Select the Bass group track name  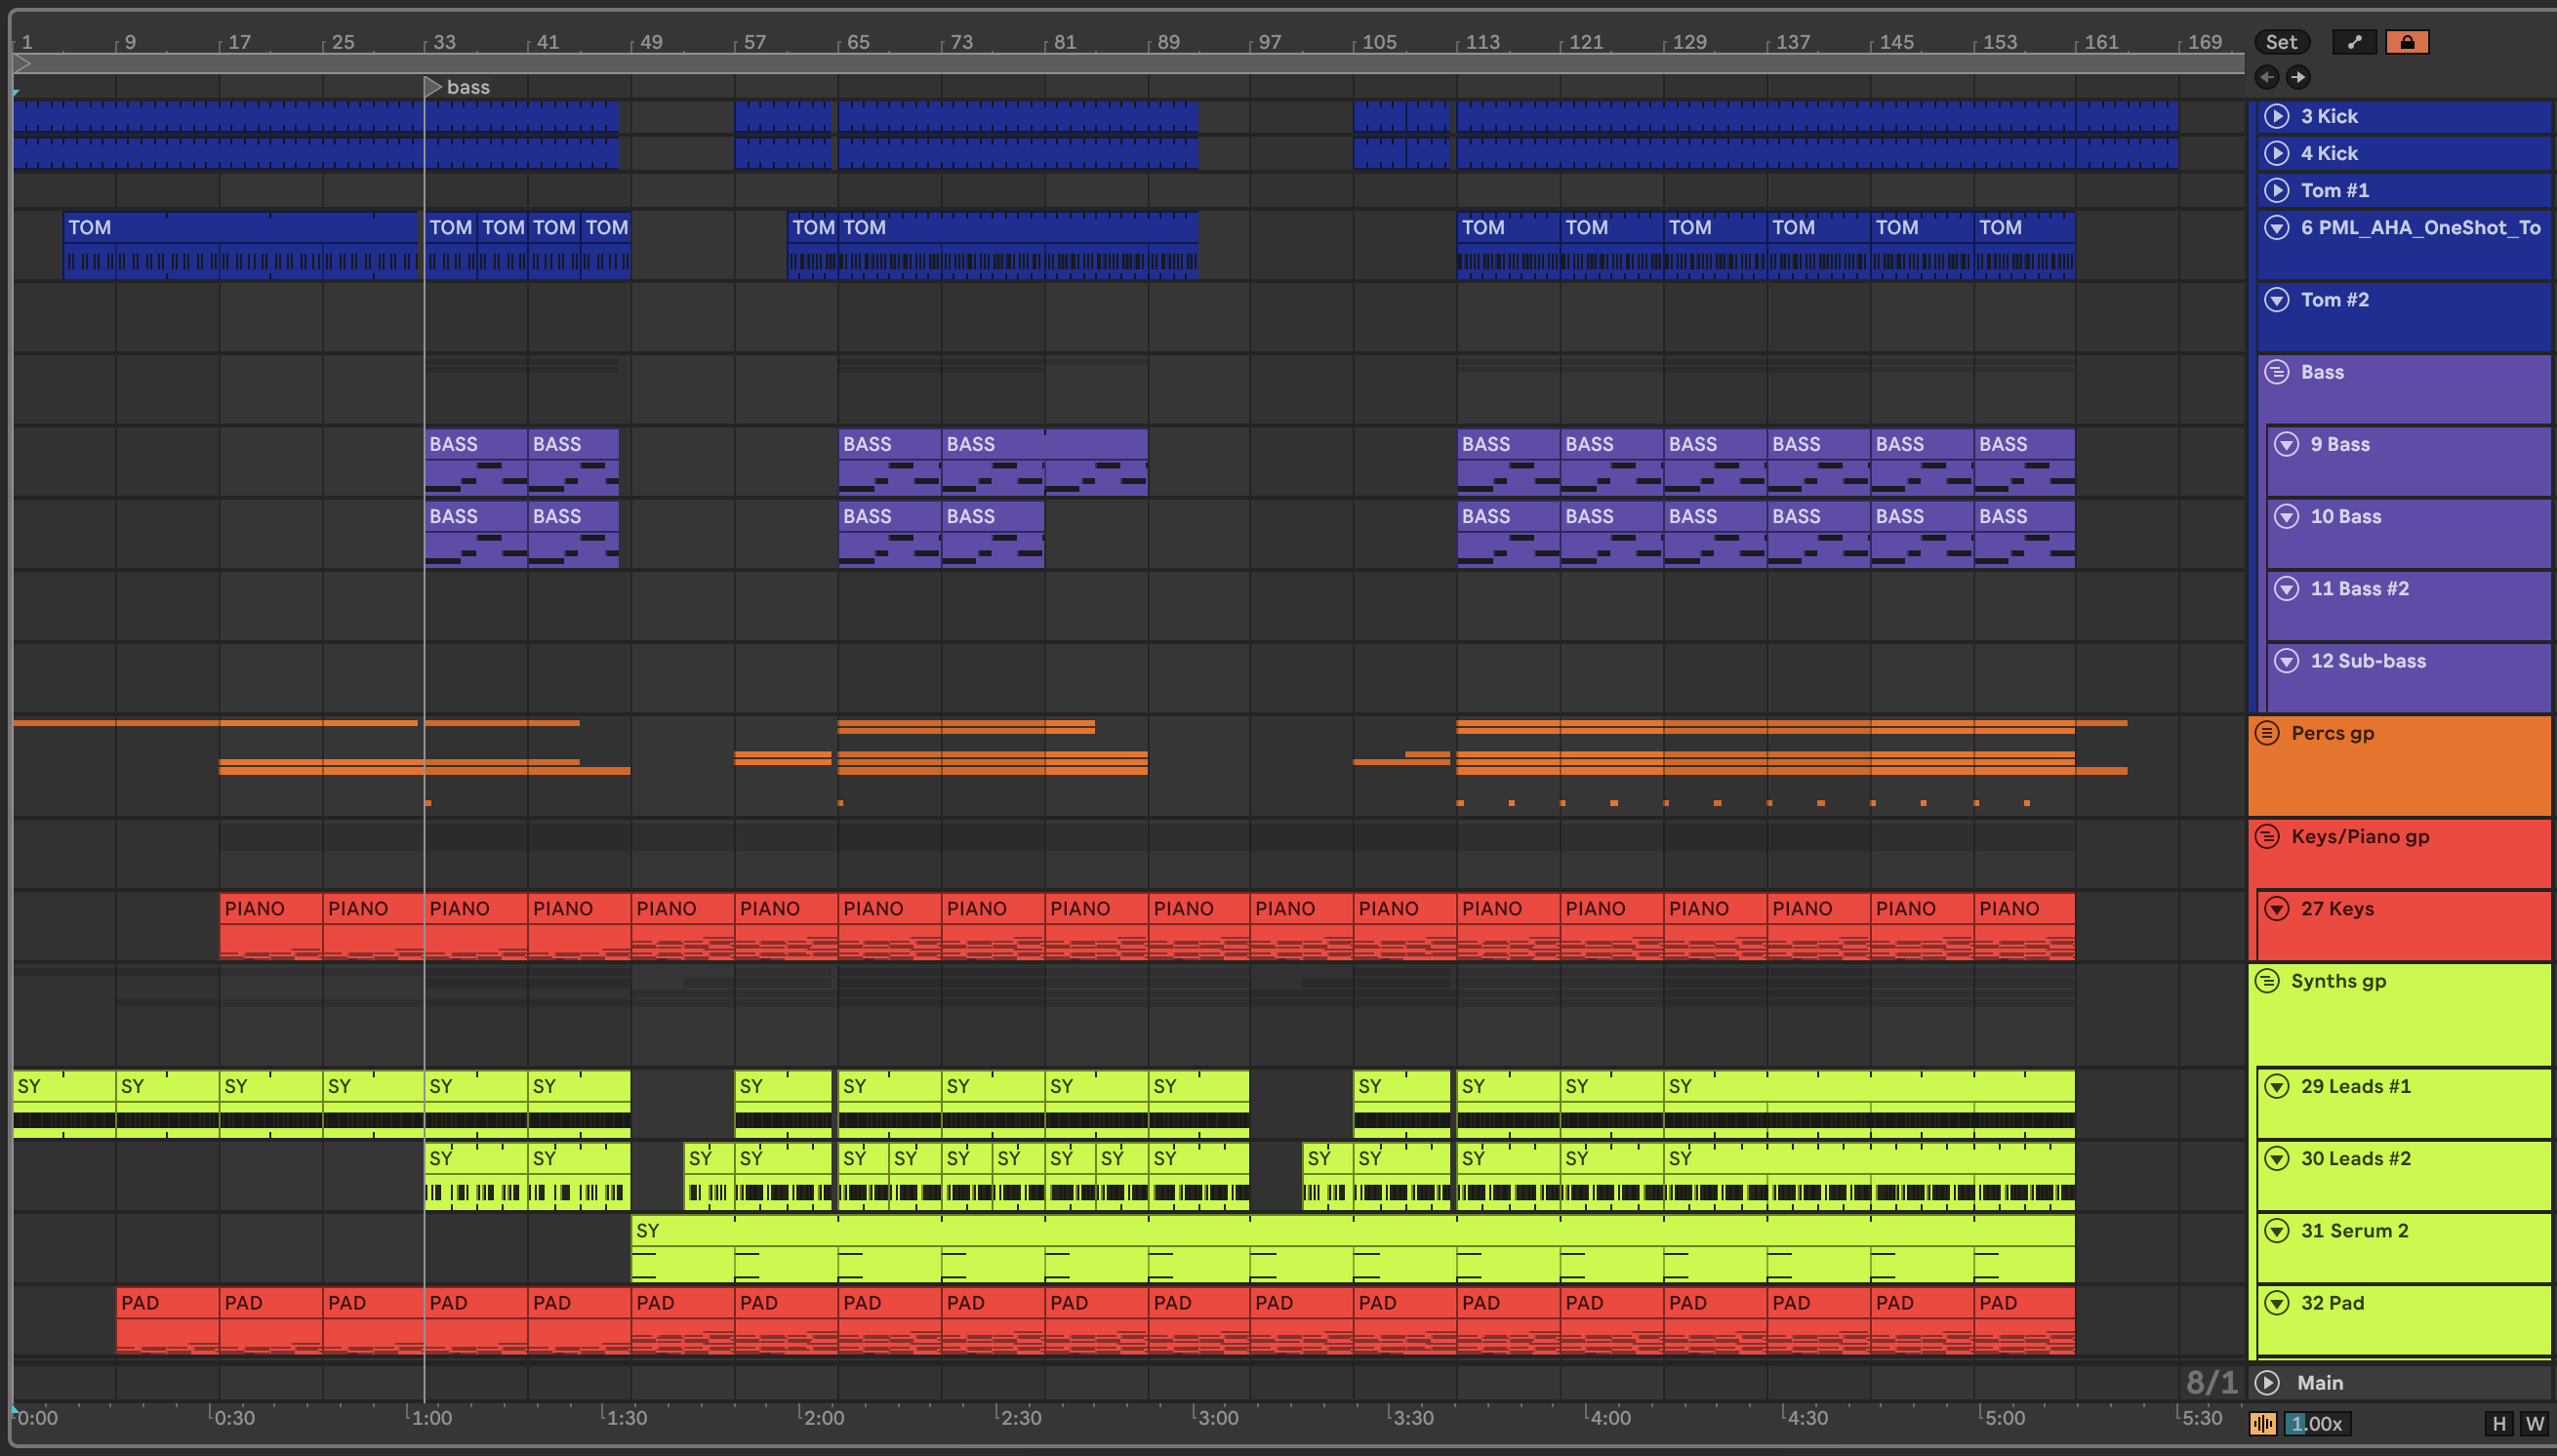2322,372
